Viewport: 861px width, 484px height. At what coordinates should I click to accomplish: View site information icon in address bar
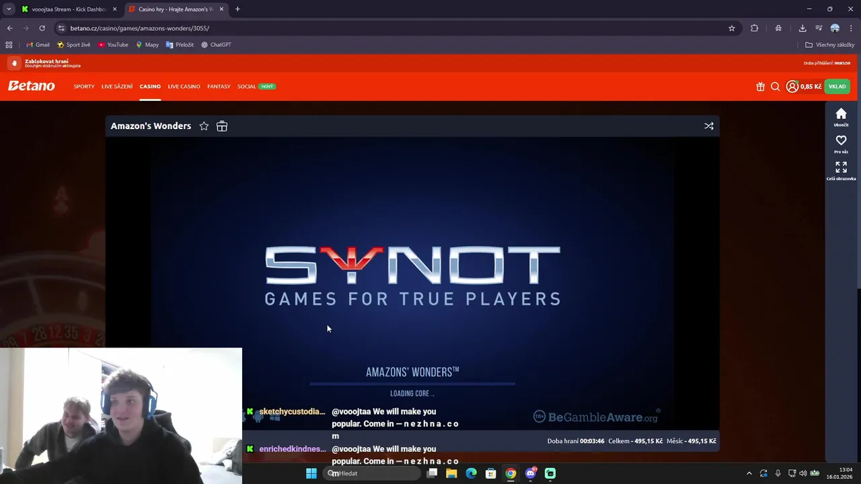pyautogui.click(x=62, y=28)
